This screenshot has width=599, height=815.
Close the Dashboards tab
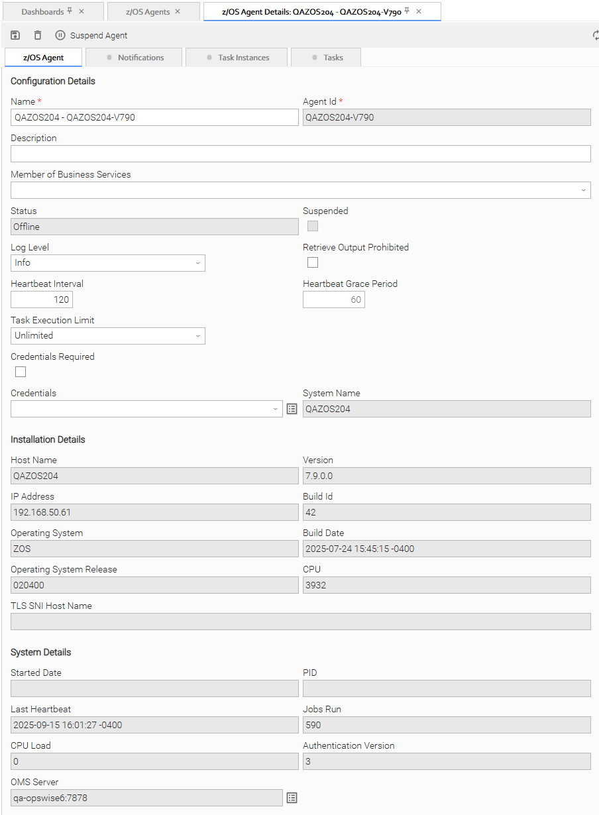click(x=82, y=11)
